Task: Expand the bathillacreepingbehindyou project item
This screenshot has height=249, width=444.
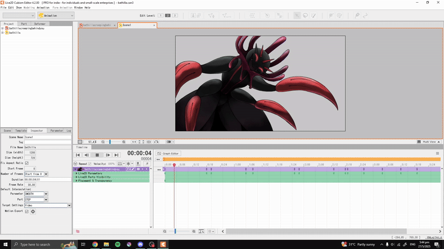Action: 3,28
